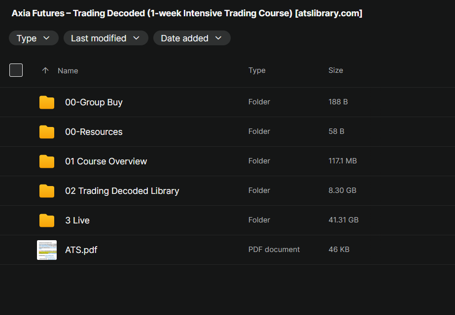Image resolution: width=455 pixels, height=315 pixels.
Task: Click the 188 B size value
Action: 338,102
